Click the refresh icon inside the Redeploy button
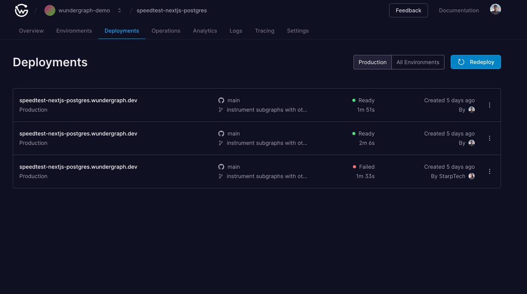The height and width of the screenshot is (294, 527). coord(461,62)
